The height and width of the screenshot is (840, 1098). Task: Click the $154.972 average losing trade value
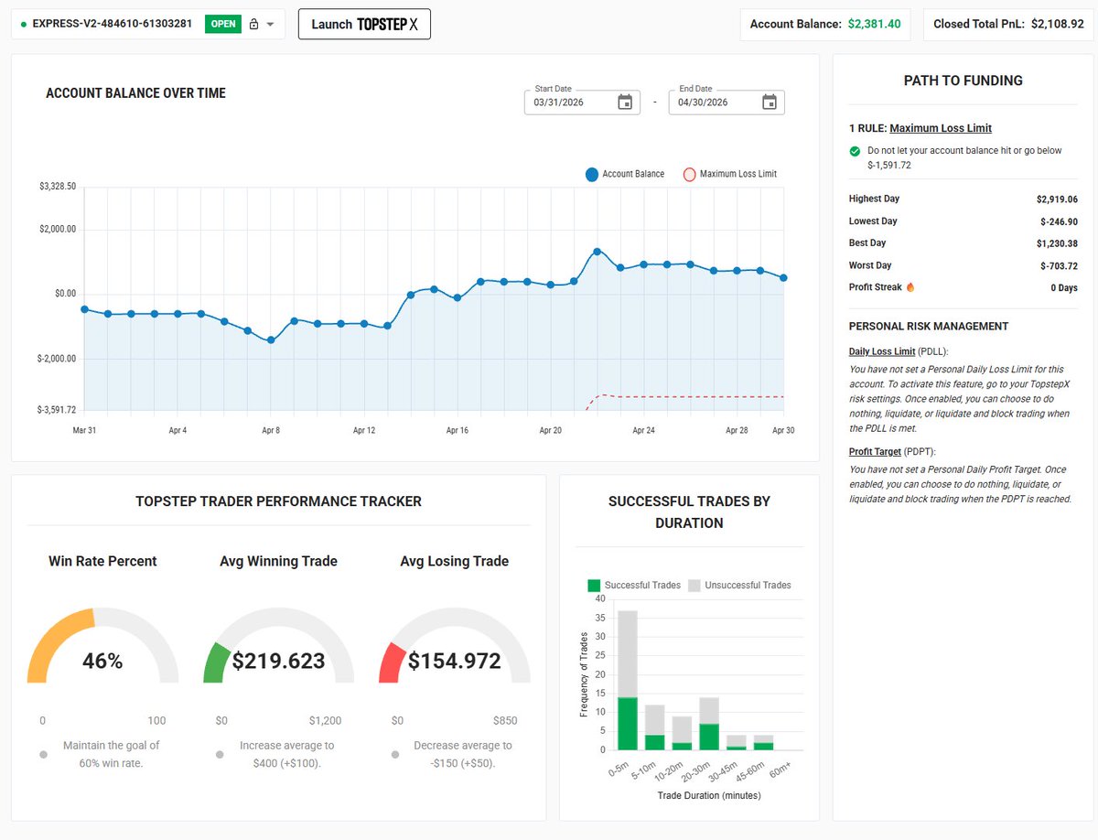[454, 661]
